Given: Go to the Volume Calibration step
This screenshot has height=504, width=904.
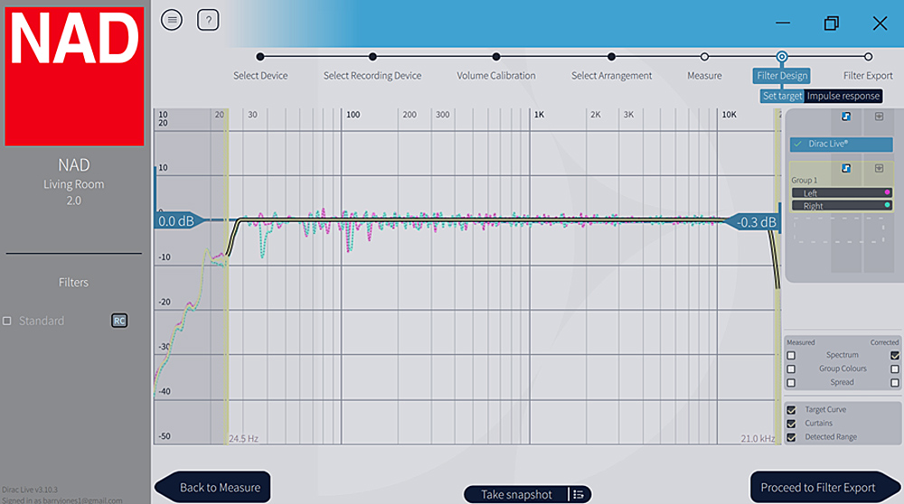Looking at the screenshot, I should click(495, 76).
